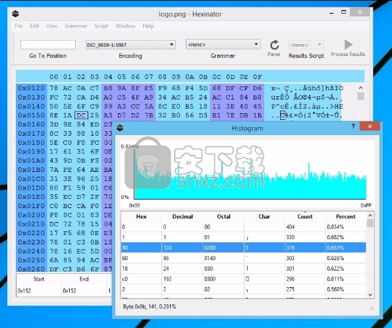Sort histogram by Decimal column header
This screenshot has width=392, height=328.
(x=182, y=217)
